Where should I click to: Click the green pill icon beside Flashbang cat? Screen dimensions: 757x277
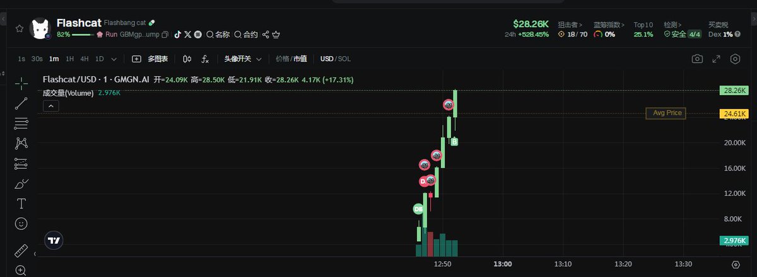click(151, 22)
